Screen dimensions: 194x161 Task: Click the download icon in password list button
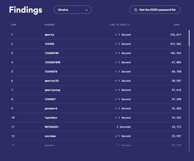[x=135, y=10]
